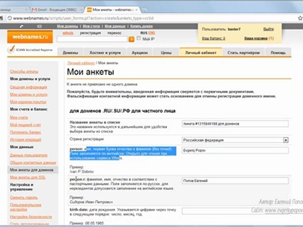The image size is (303, 227).
Task: Open the Ваша корзина link
Action: [256, 38]
